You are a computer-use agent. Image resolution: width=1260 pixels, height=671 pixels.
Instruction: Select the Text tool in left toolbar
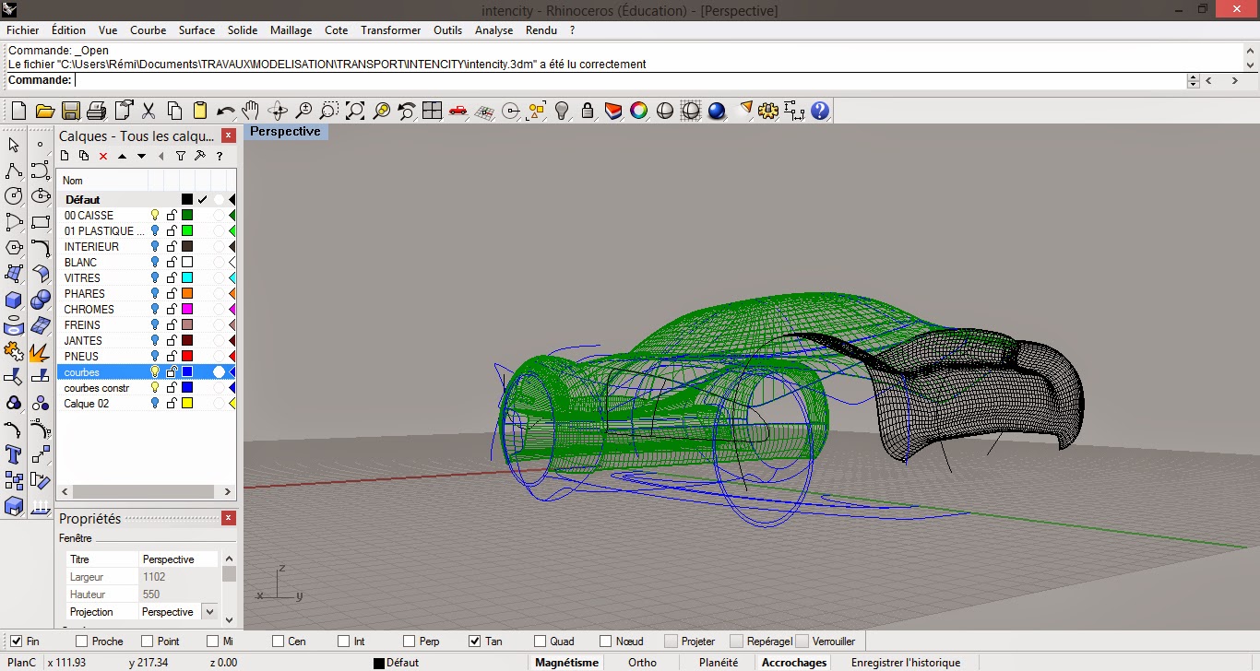(x=14, y=454)
